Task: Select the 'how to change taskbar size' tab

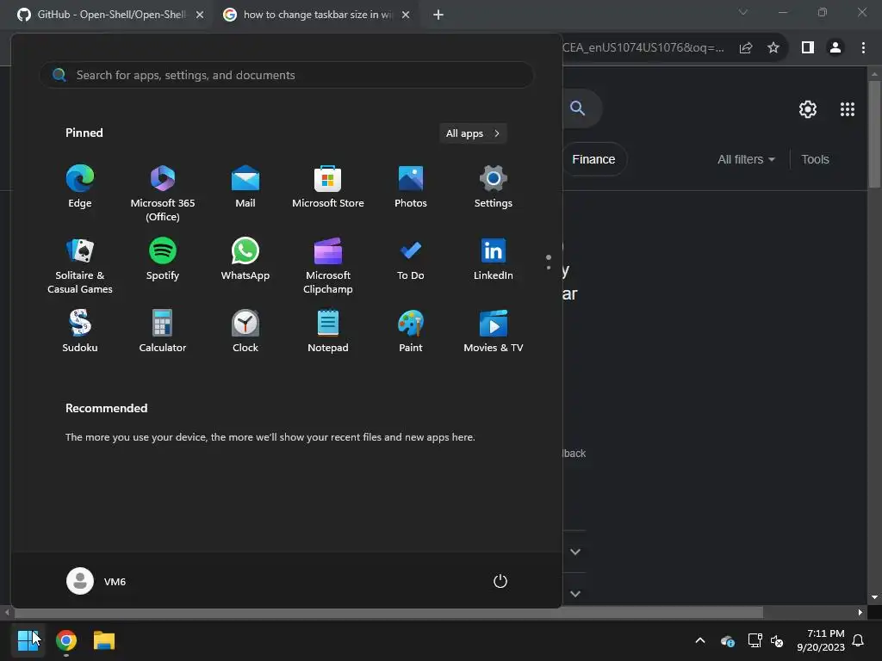Action: click(315, 15)
